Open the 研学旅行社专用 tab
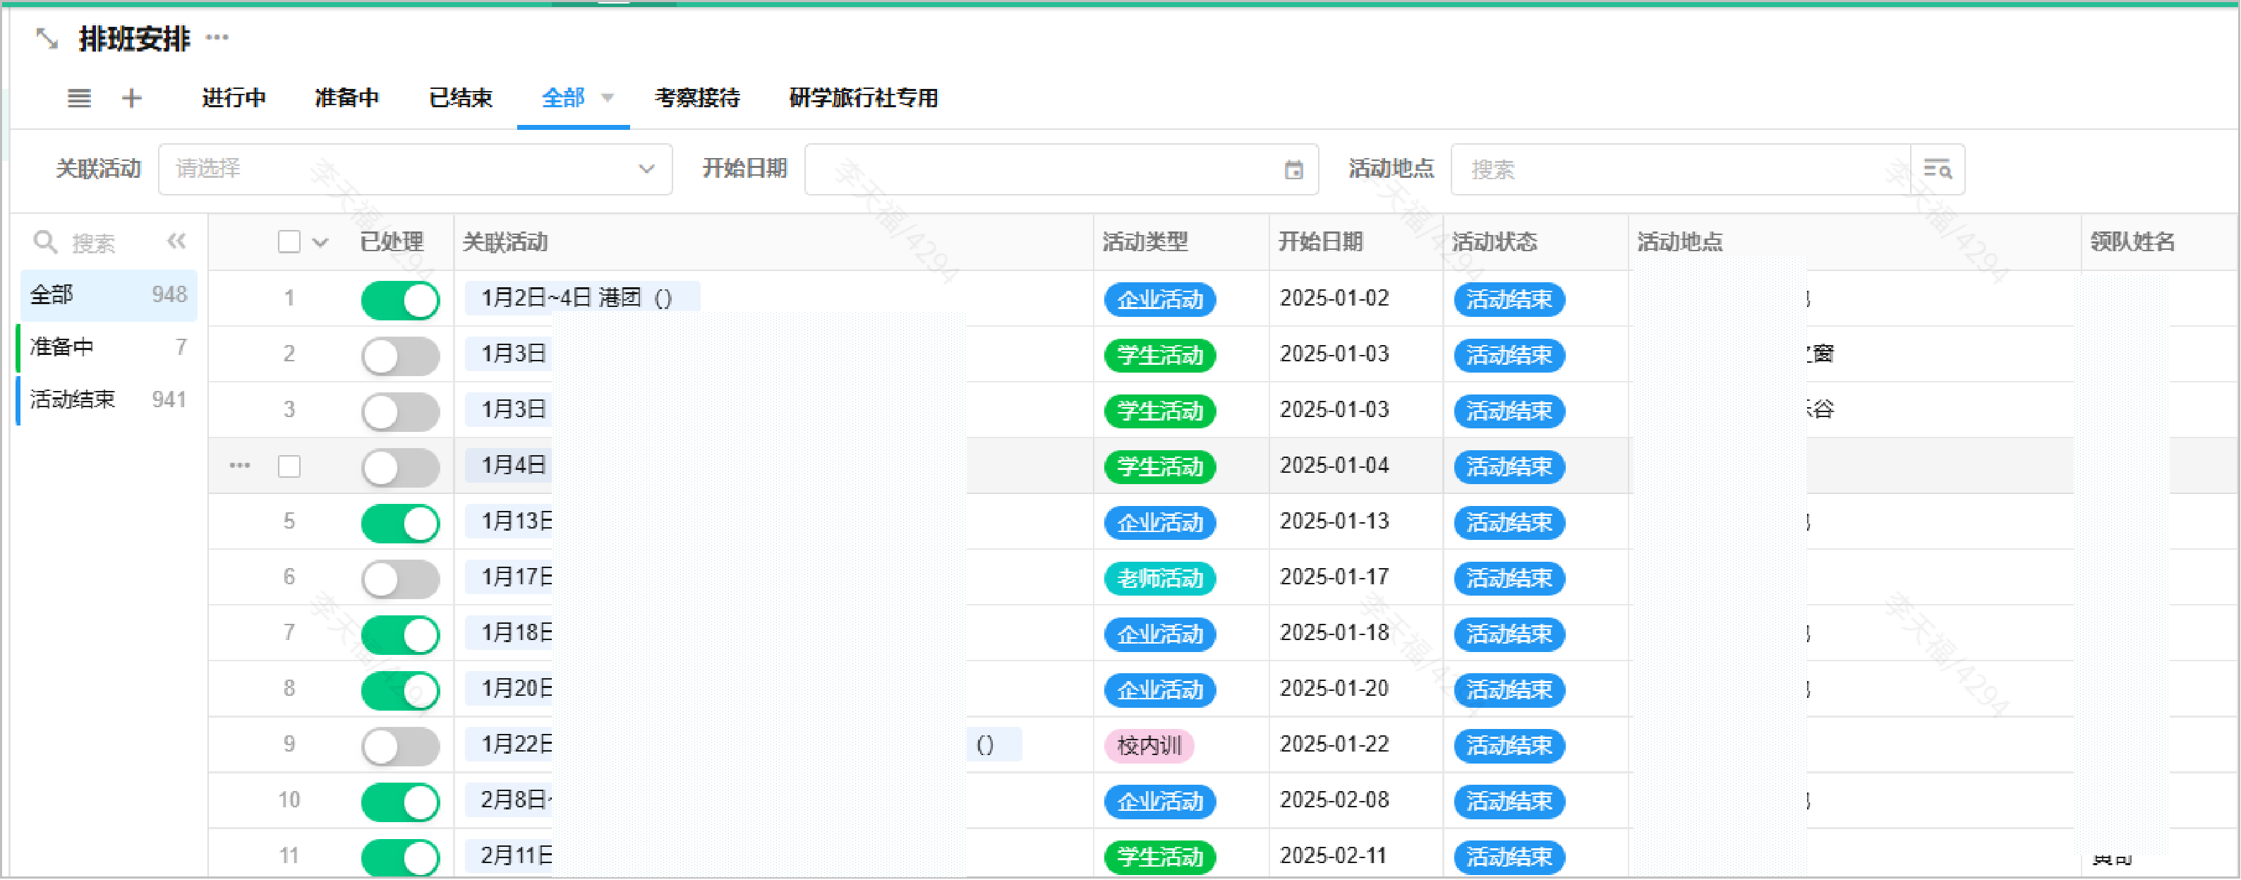This screenshot has width=2241, height=880. pos(863,97)
